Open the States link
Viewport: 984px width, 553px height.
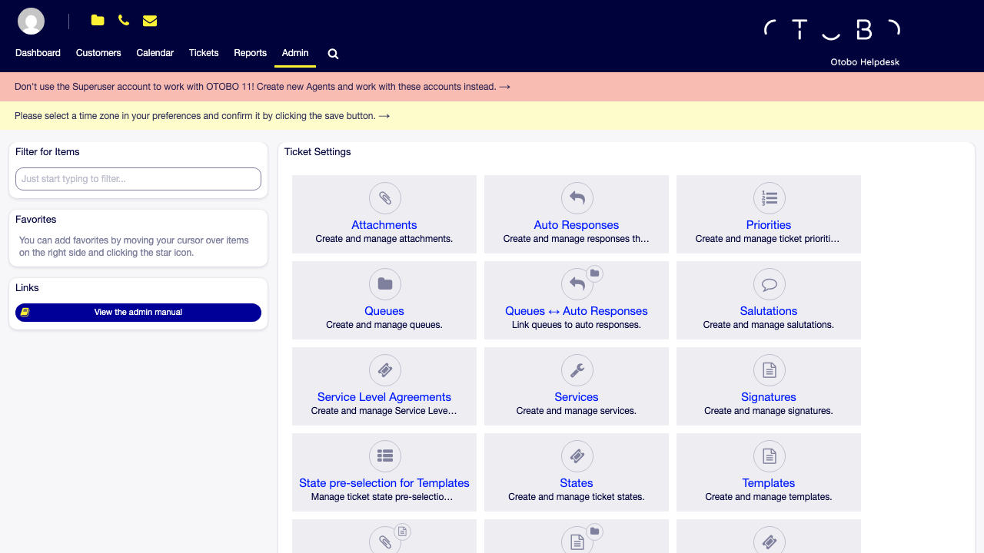[577, 483]
